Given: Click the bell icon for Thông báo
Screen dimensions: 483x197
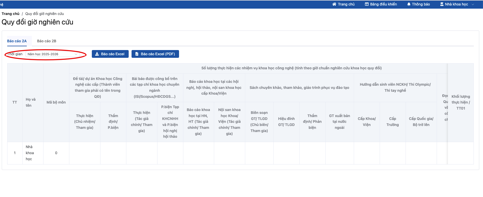Looking at the screenshot, I should tap(409, 4).
